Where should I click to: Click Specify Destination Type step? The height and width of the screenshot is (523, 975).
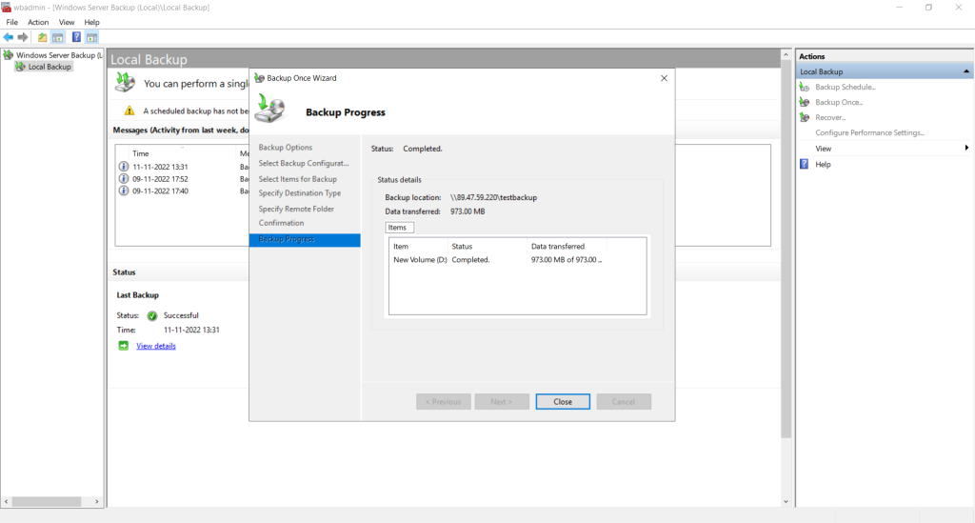pos(300,193)
